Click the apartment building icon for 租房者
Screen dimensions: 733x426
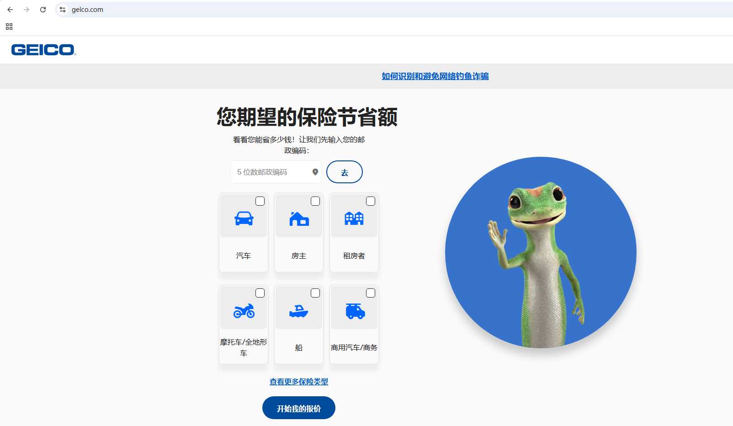(x=354, y=218)
